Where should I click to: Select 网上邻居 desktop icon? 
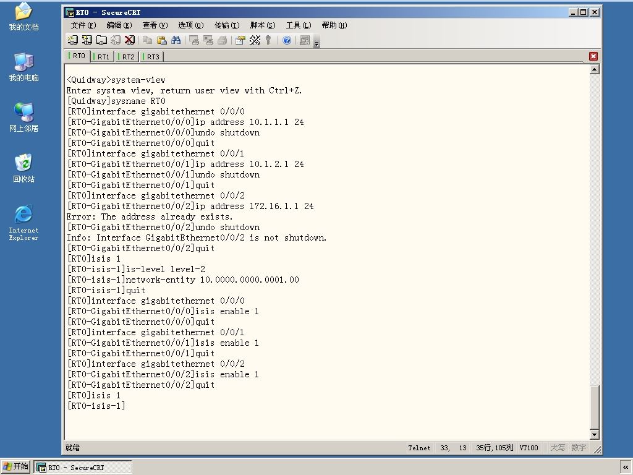23,118
